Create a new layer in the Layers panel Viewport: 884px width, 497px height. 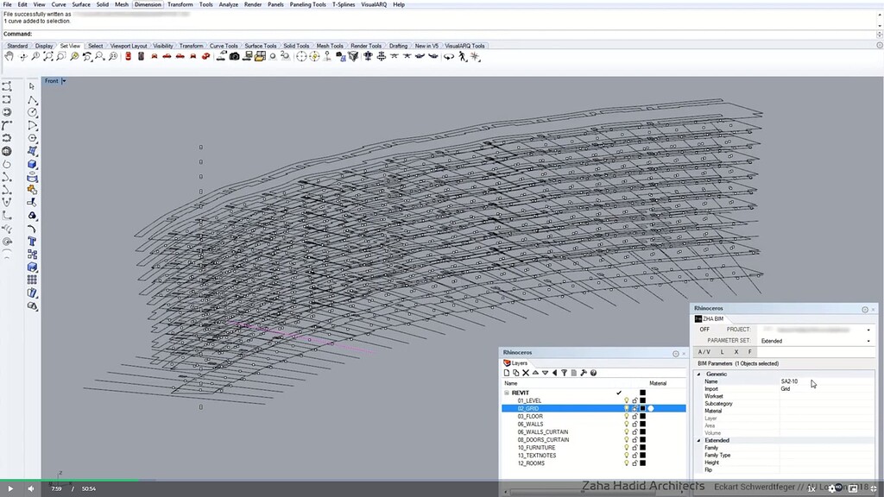pos(506,372)
